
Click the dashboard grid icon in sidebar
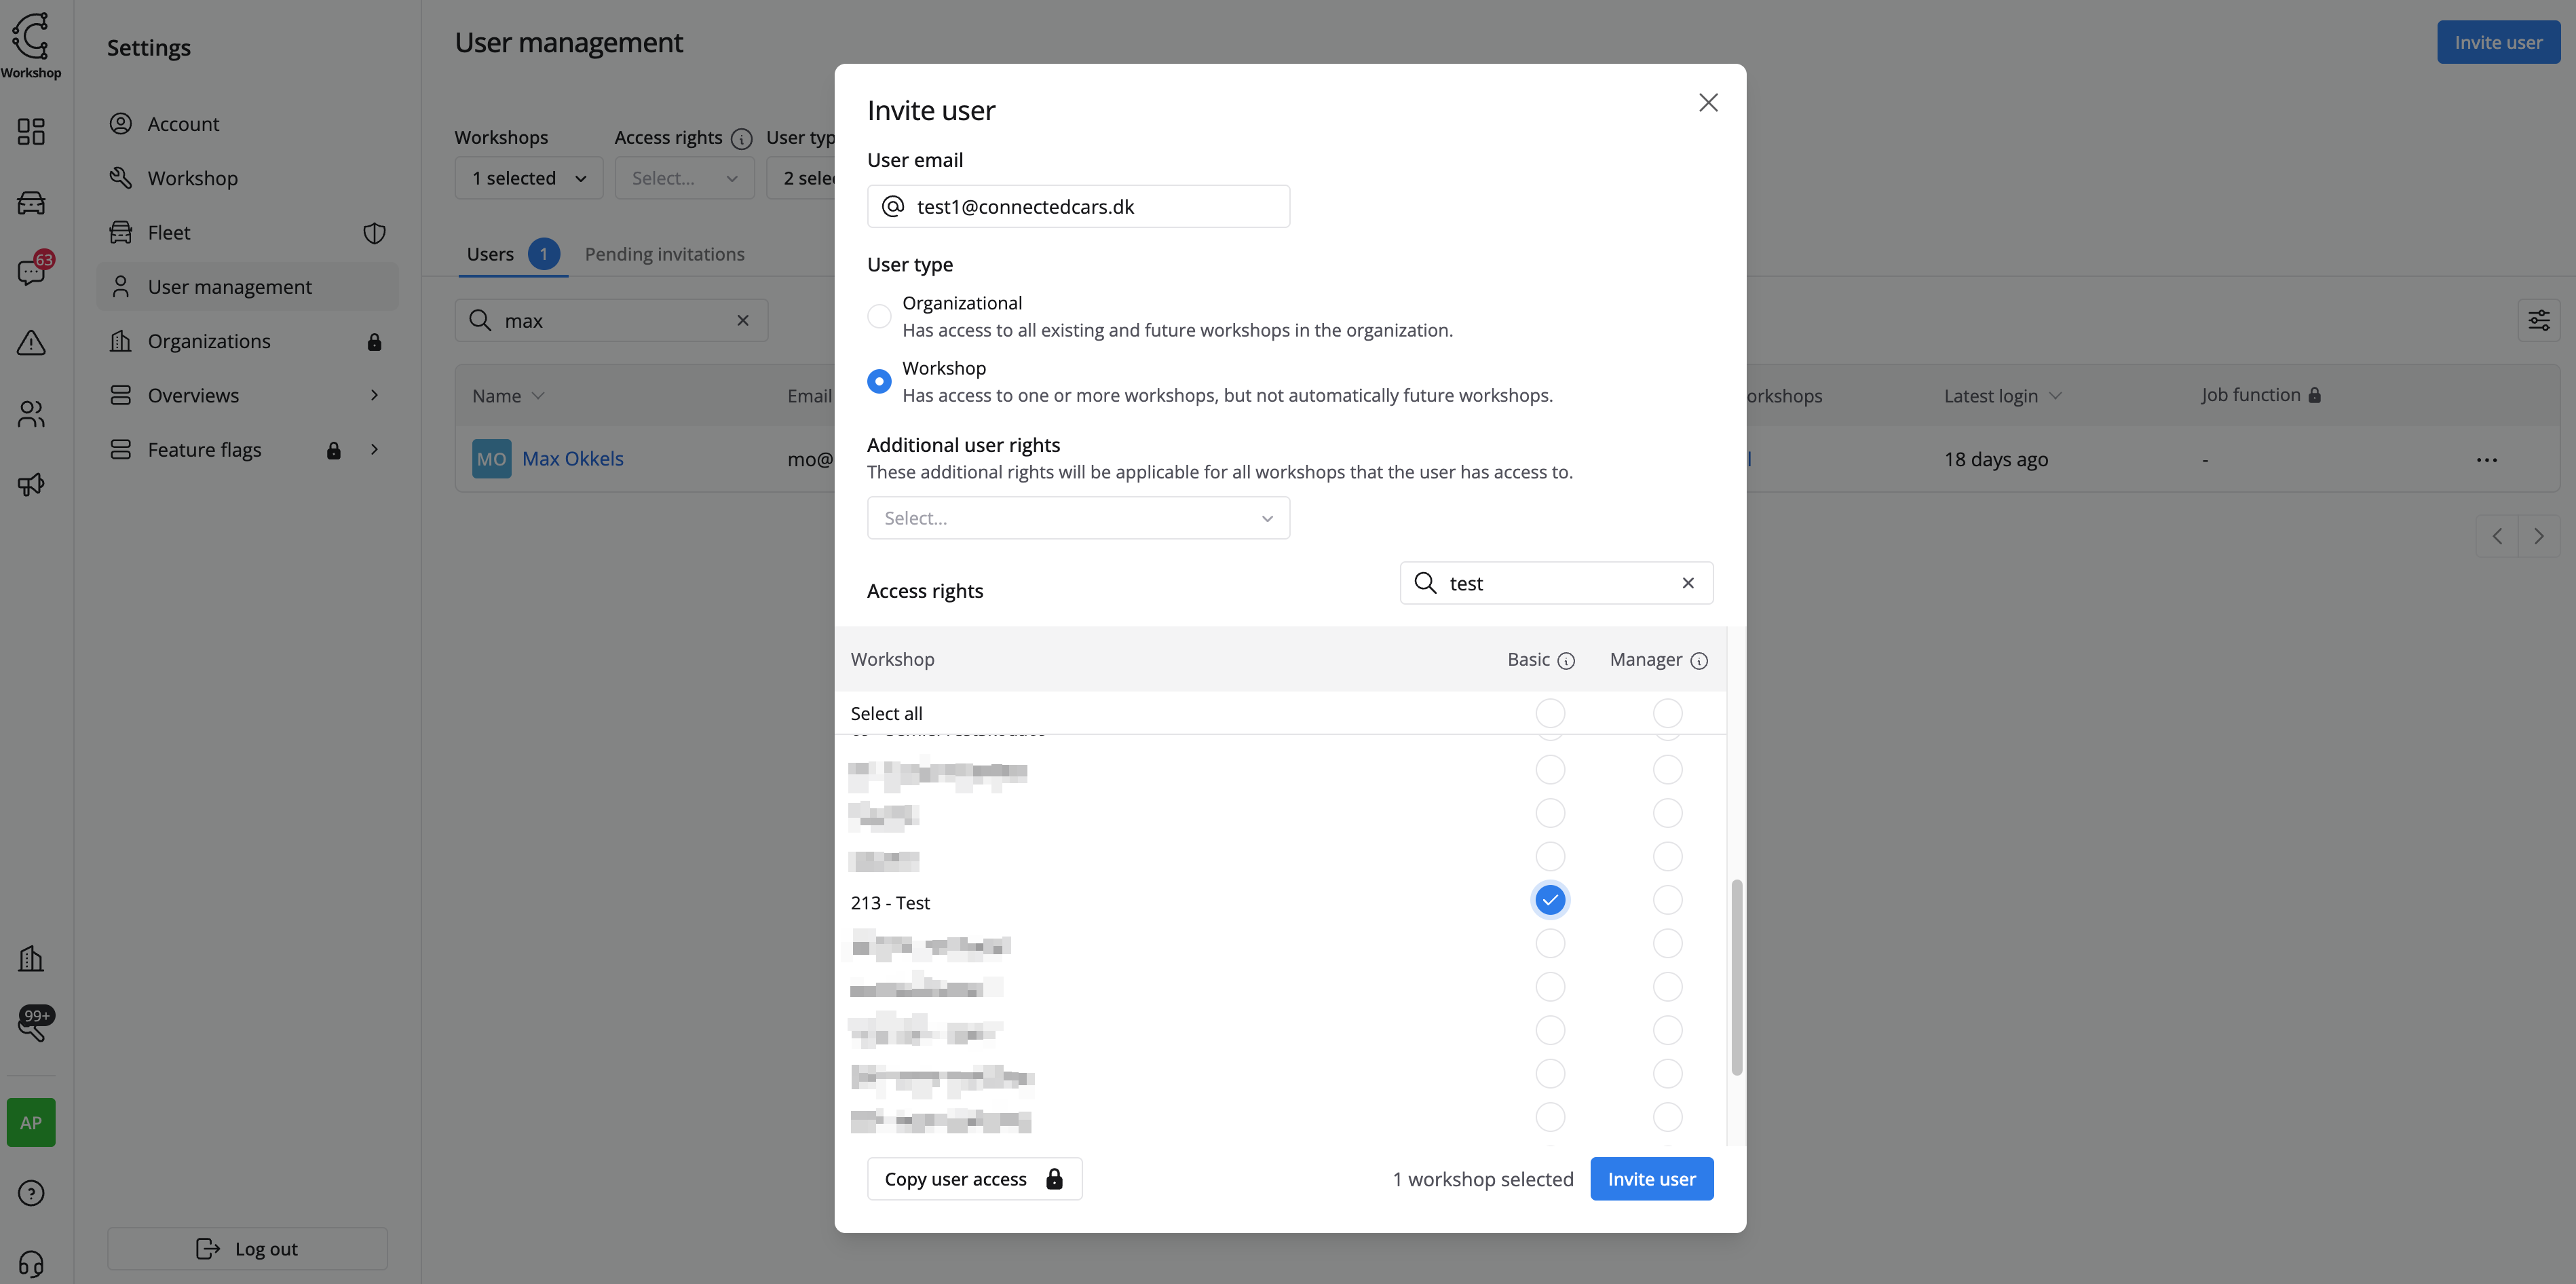tap(31, 132)
